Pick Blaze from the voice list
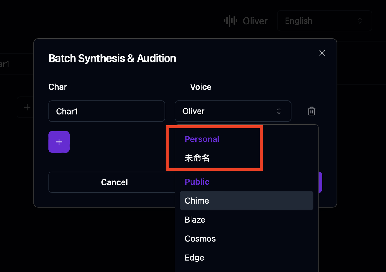 195,220
